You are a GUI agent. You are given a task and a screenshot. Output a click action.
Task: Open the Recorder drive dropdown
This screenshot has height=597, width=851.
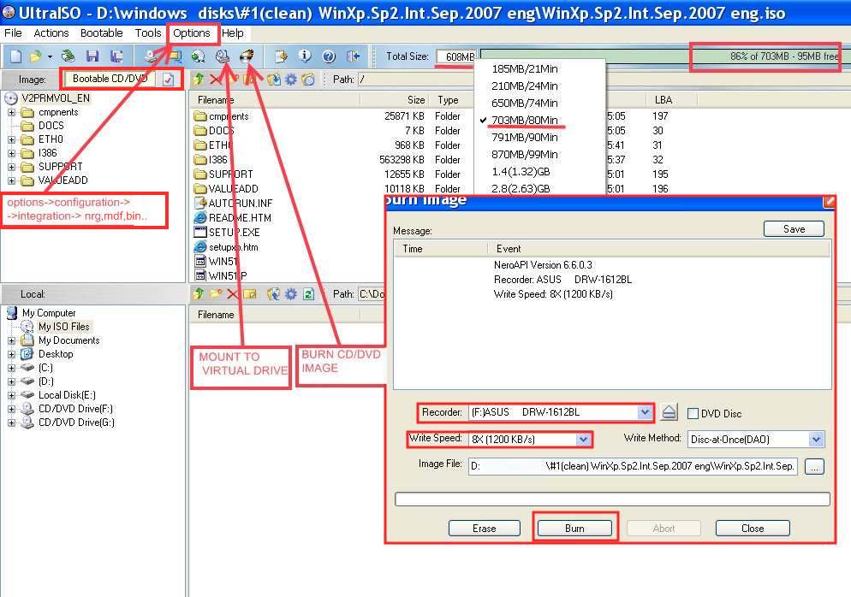[644, 412]
